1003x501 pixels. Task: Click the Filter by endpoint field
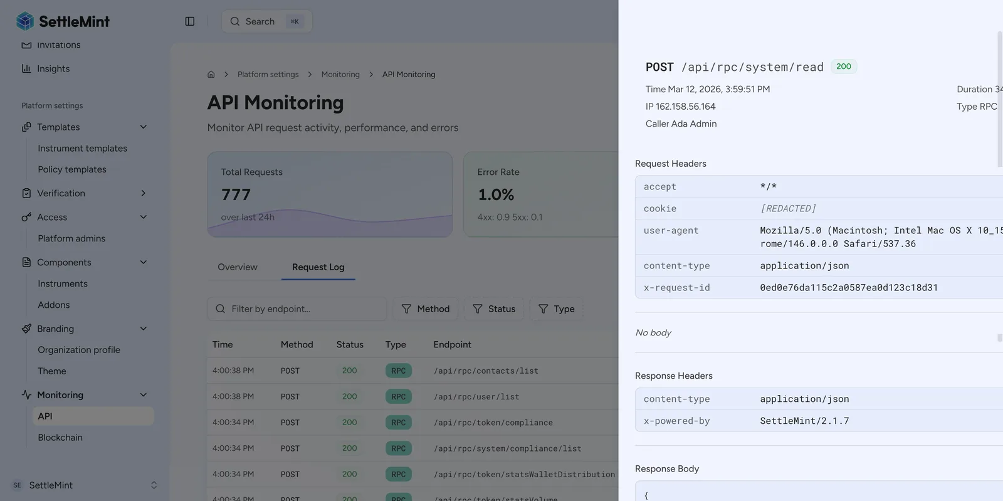[x=297, y=309]
